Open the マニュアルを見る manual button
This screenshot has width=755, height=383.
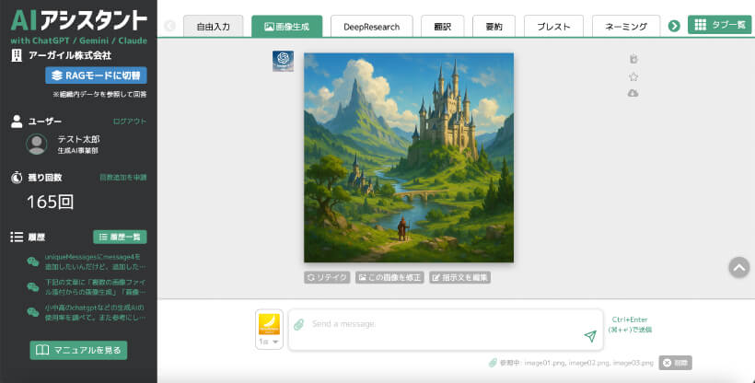pyautogui.click(x=78, y=350)
